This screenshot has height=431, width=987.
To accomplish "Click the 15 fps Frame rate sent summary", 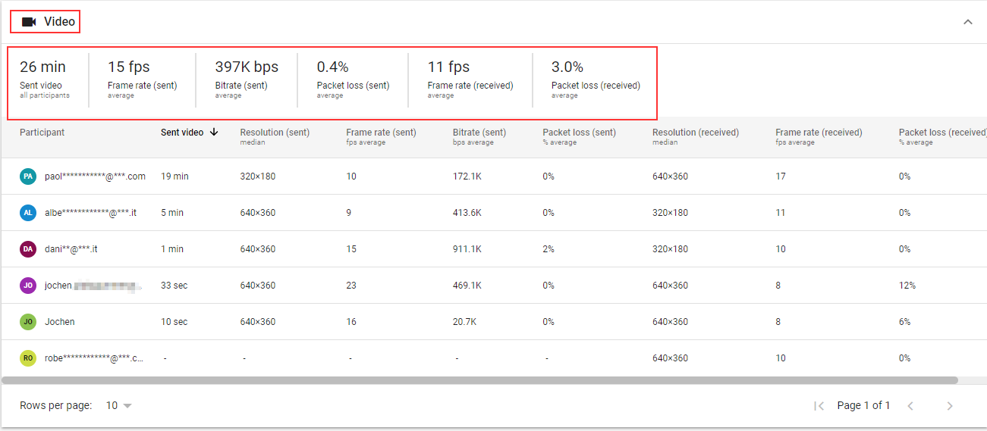I will coord(142,79).
